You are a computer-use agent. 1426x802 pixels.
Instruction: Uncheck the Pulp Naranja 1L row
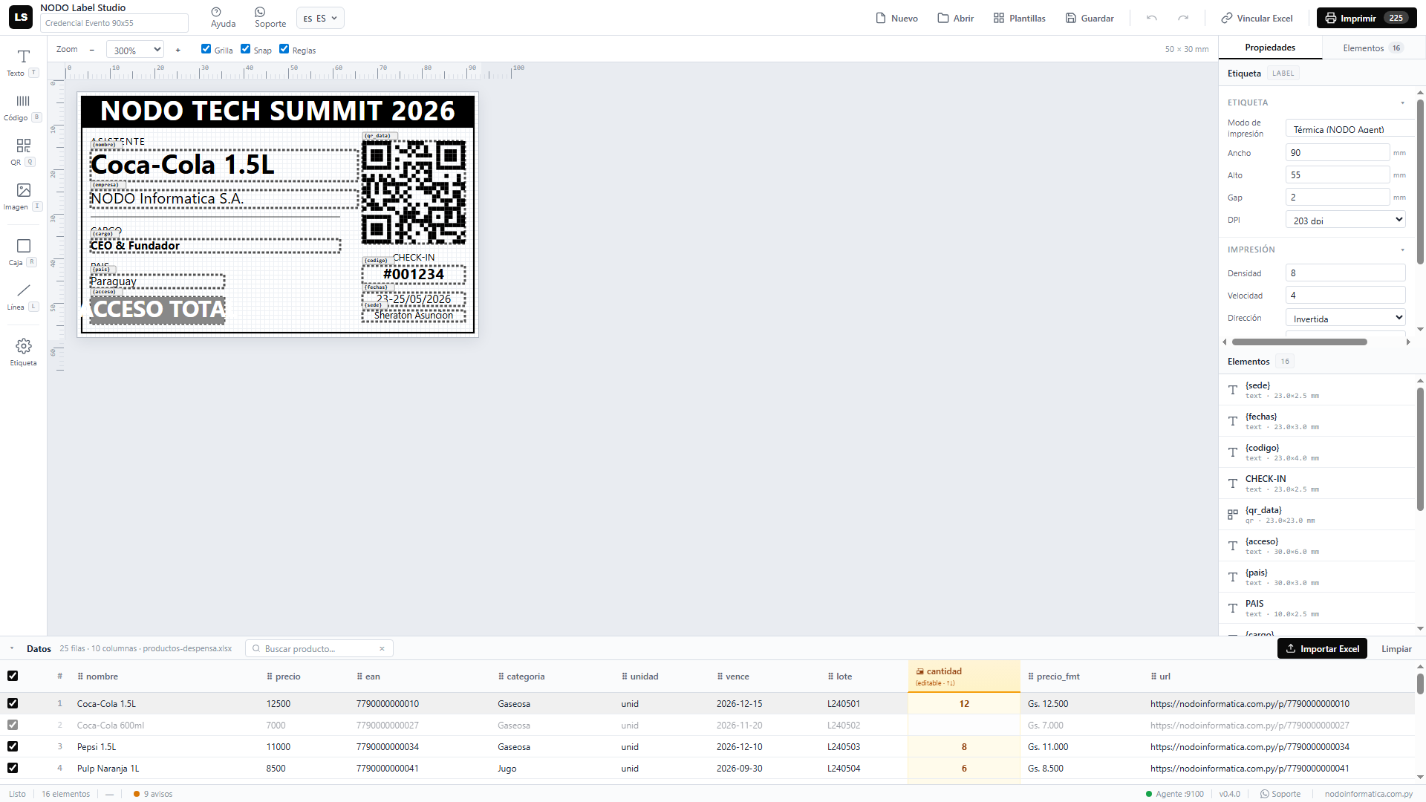(13, 768)
